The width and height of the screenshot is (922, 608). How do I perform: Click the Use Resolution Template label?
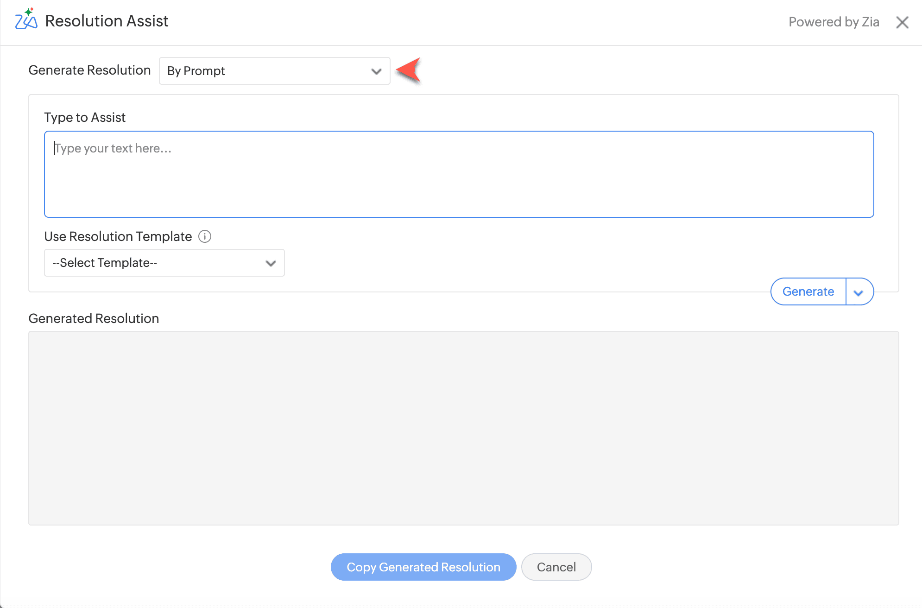point(118,236)
